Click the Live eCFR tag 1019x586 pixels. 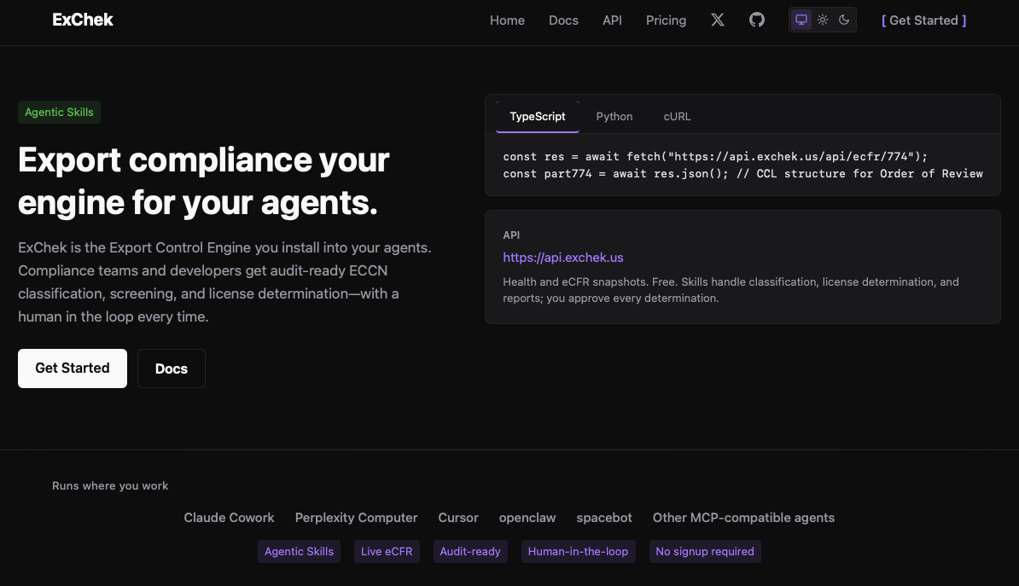pyautogui.click(x=387, y=552)
